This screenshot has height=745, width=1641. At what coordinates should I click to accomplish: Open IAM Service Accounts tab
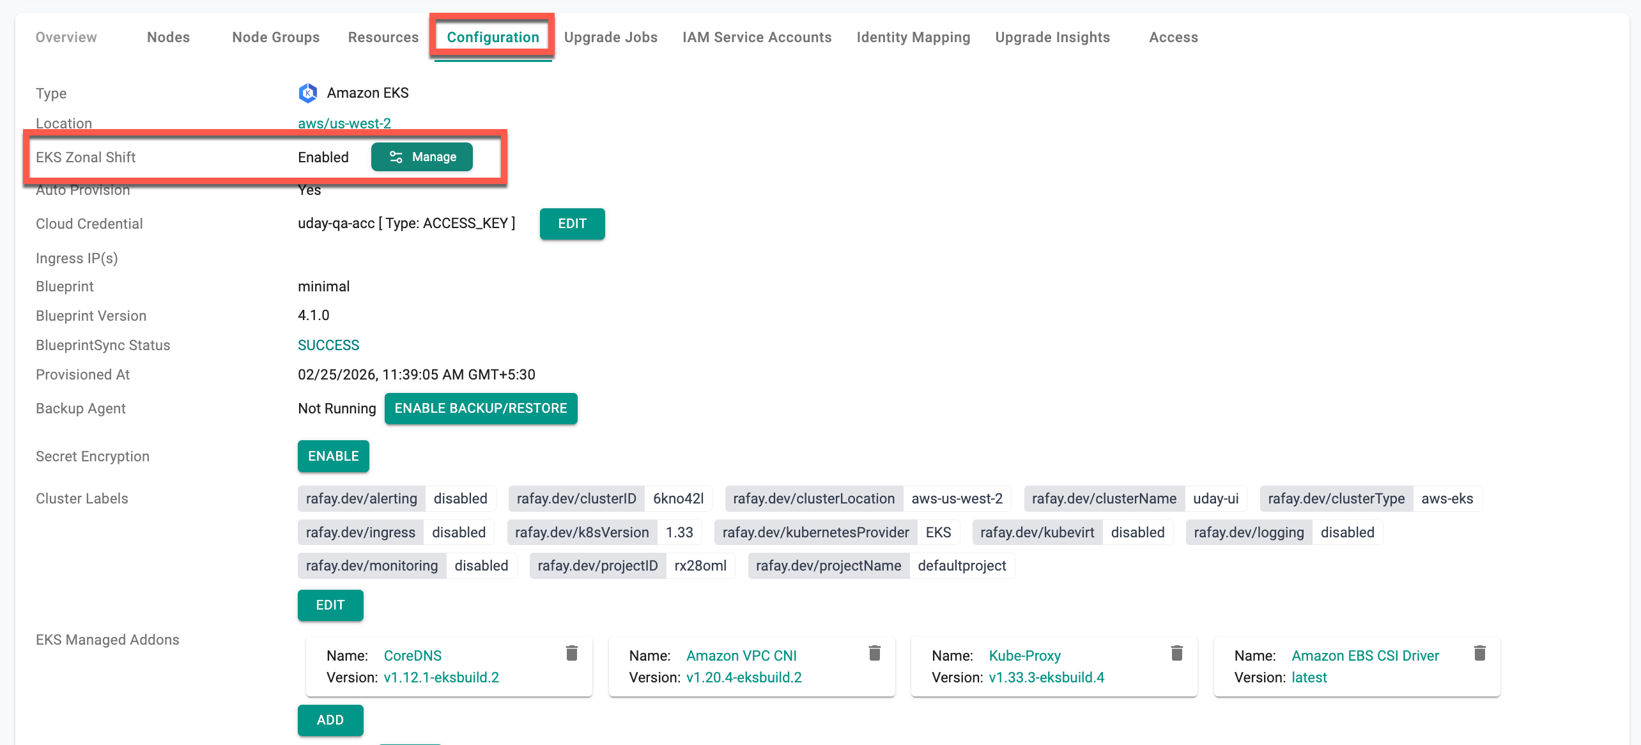point(757,37)
